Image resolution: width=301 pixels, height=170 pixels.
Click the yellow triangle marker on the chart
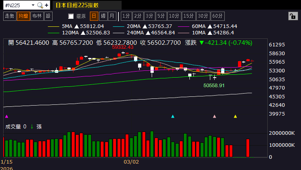pos(235,116)
